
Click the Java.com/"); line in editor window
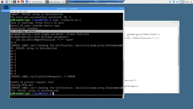coord(130,80)
